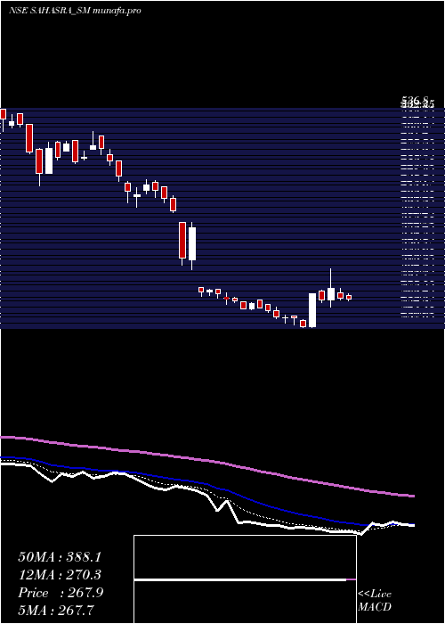
Task: Click the white MACD histogram box
Action: (245, 579)
